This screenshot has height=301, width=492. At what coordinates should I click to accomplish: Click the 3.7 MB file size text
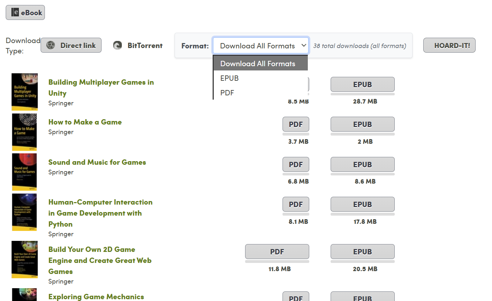pos(298,142)
